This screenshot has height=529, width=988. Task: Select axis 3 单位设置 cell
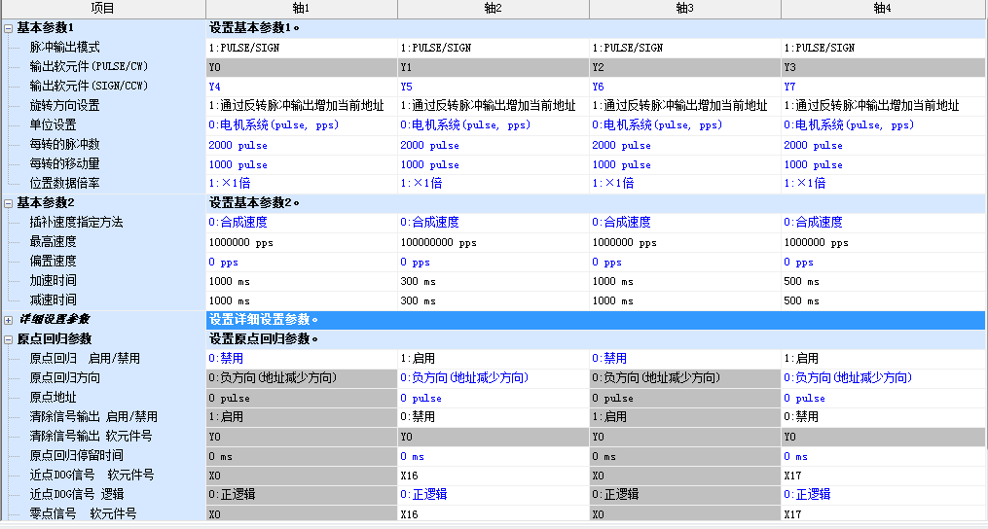(x=684, y=125)
